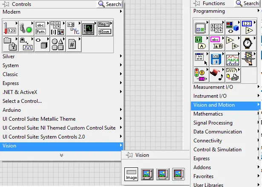Screen dimensions: 262x187
Task: Select the black-bordered Image Display control
Action: (147, 174)
